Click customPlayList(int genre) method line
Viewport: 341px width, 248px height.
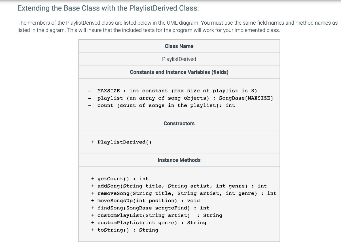tap(152, 223)
